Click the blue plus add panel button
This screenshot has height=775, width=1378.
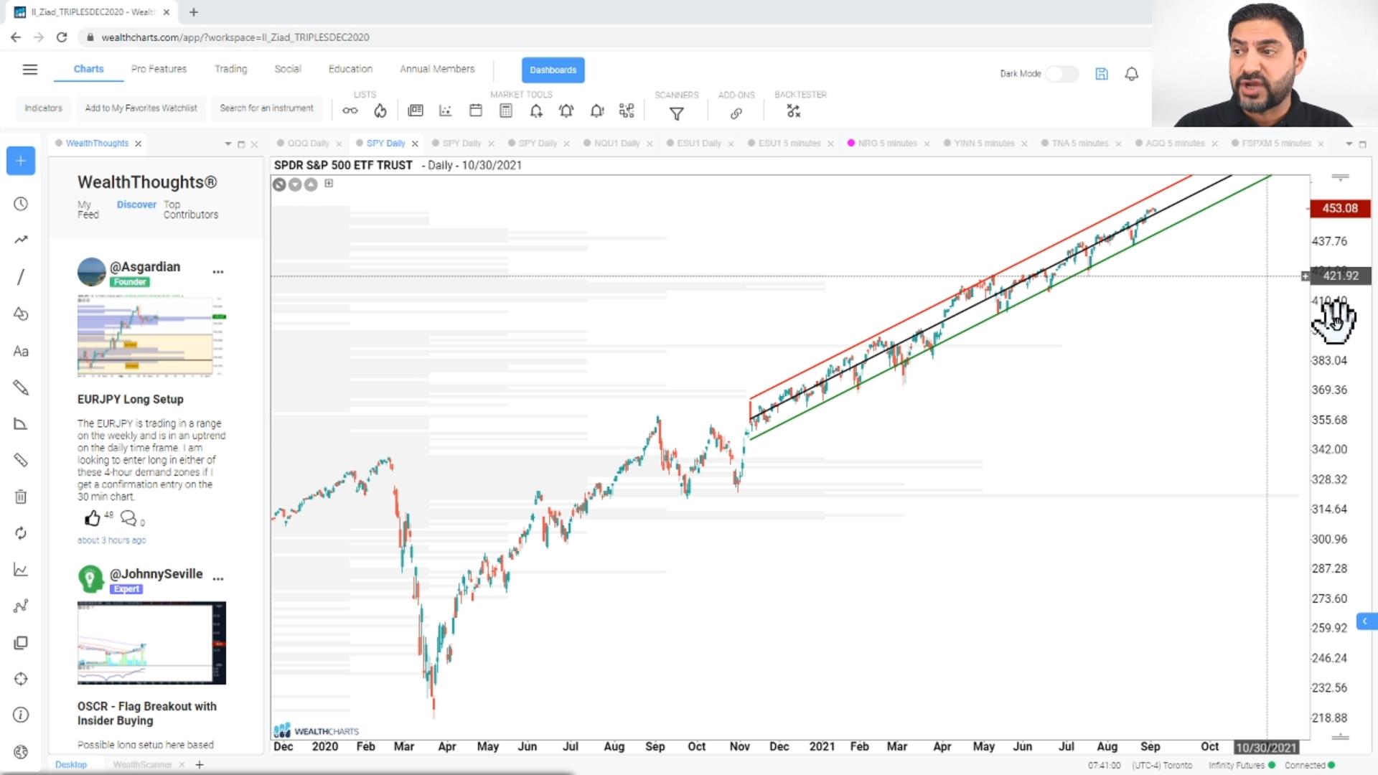click(21, 161)
